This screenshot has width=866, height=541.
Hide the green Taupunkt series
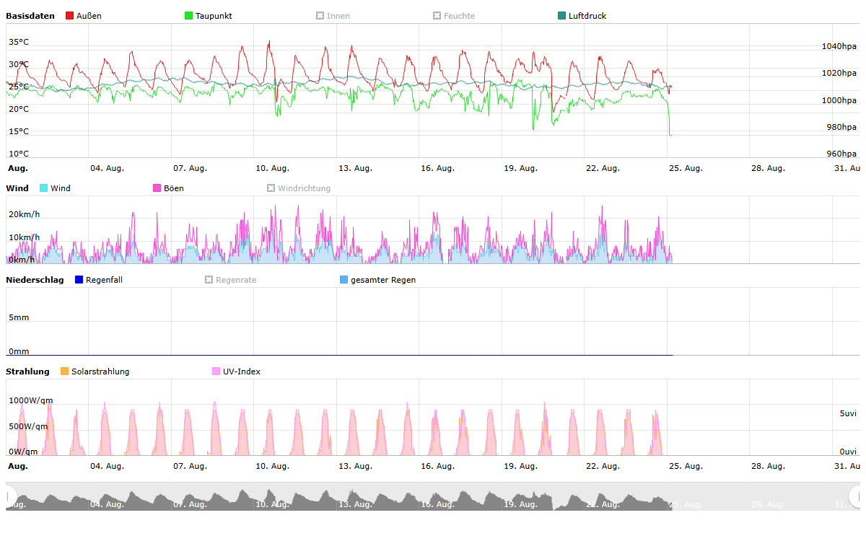pyautogui.click(x=209, y=16)
